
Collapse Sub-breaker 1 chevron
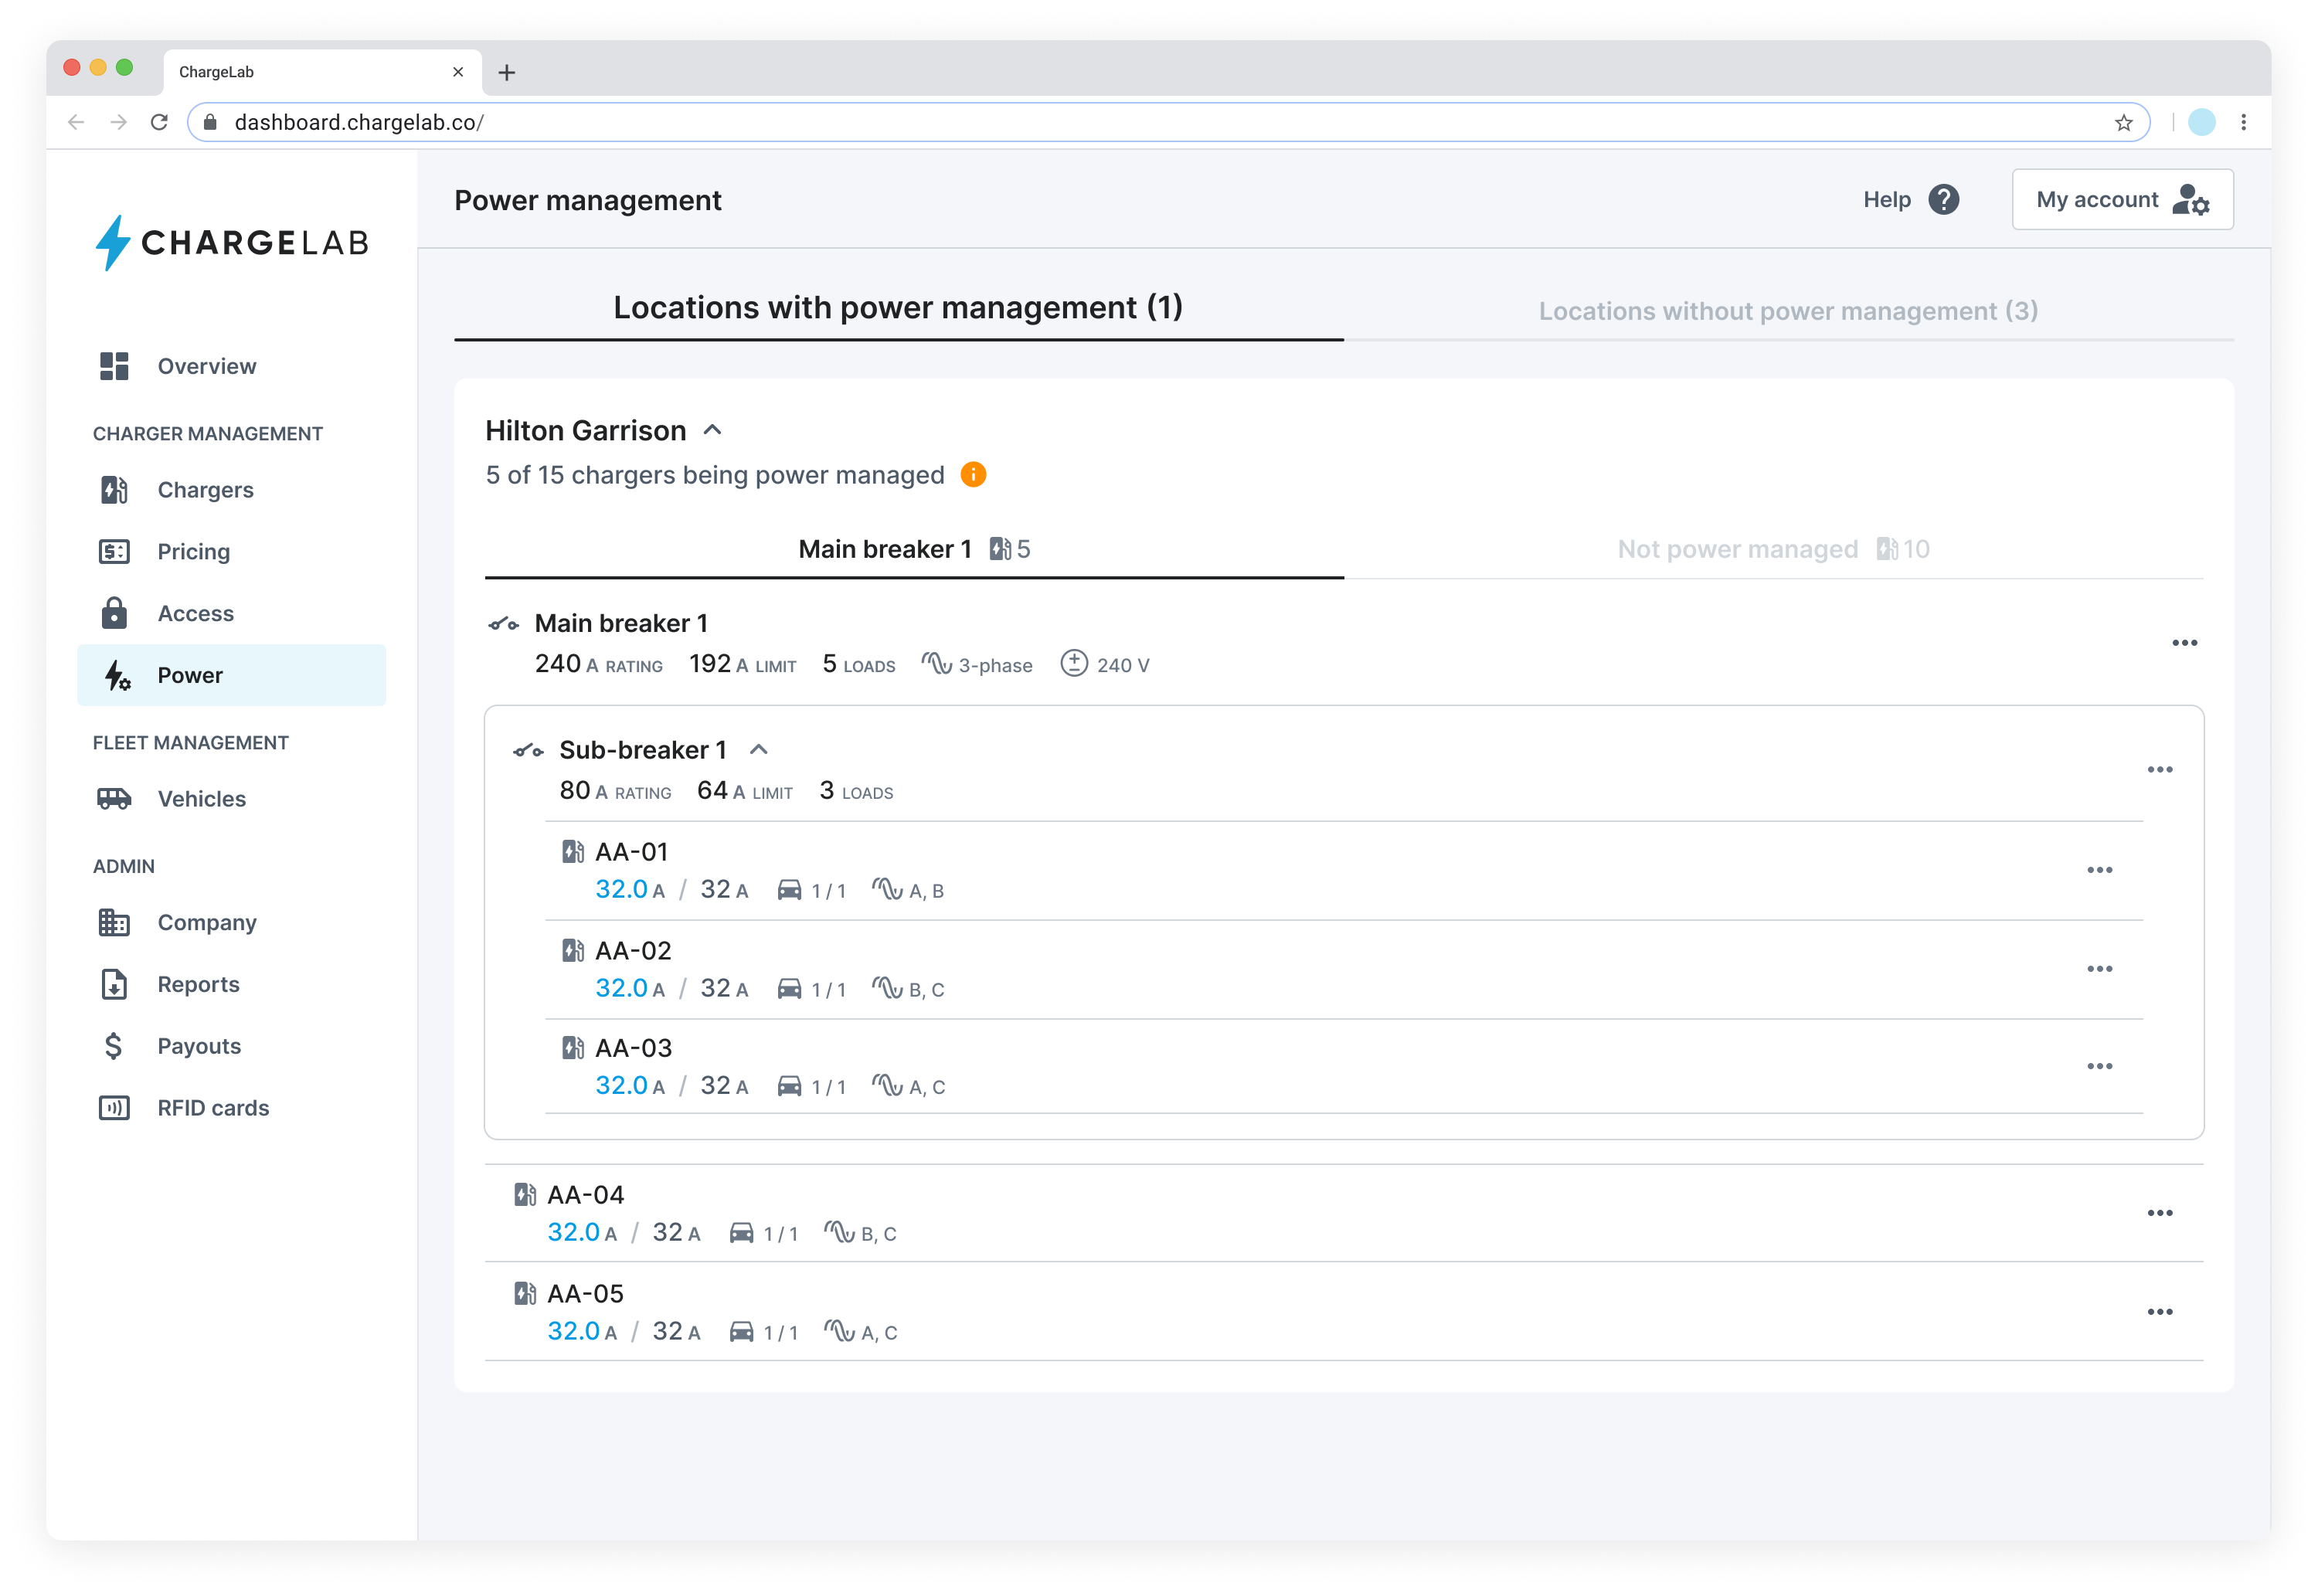(x=759, y=749)
